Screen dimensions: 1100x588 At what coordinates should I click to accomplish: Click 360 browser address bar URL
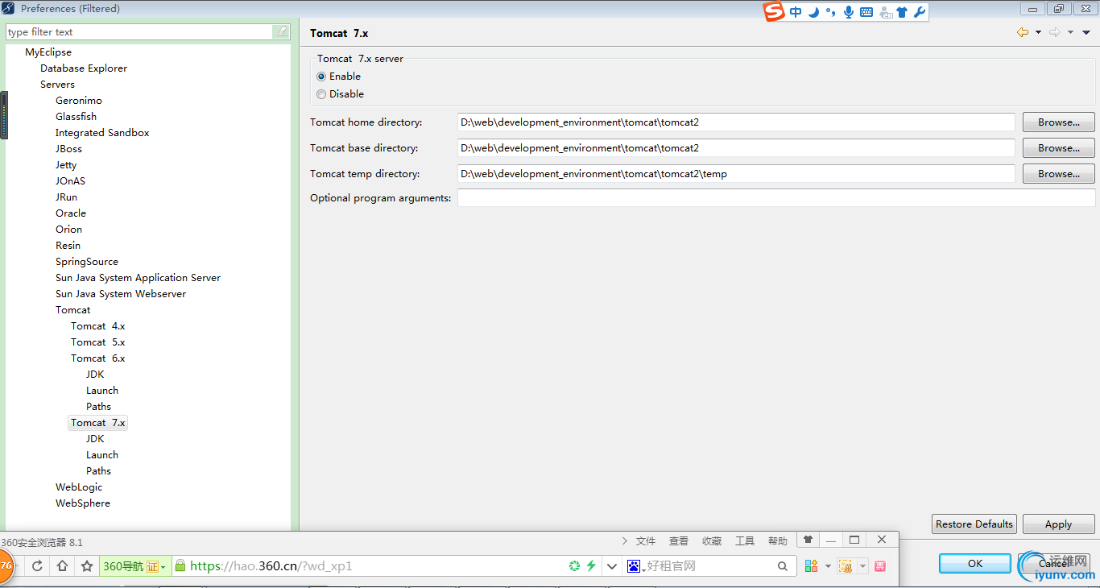coord(271,566)
